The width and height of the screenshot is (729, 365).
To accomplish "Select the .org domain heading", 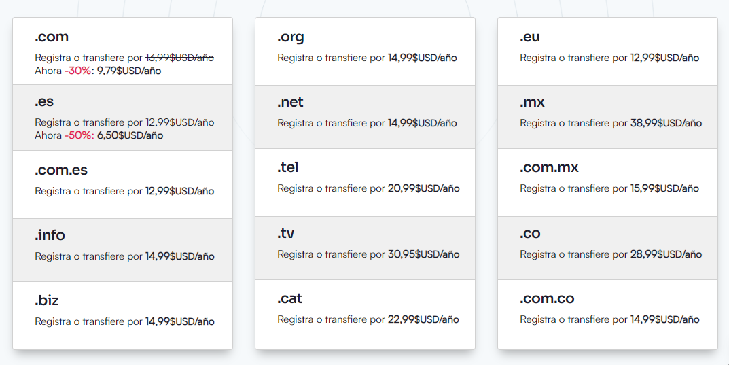I will (x=291, y=37).
